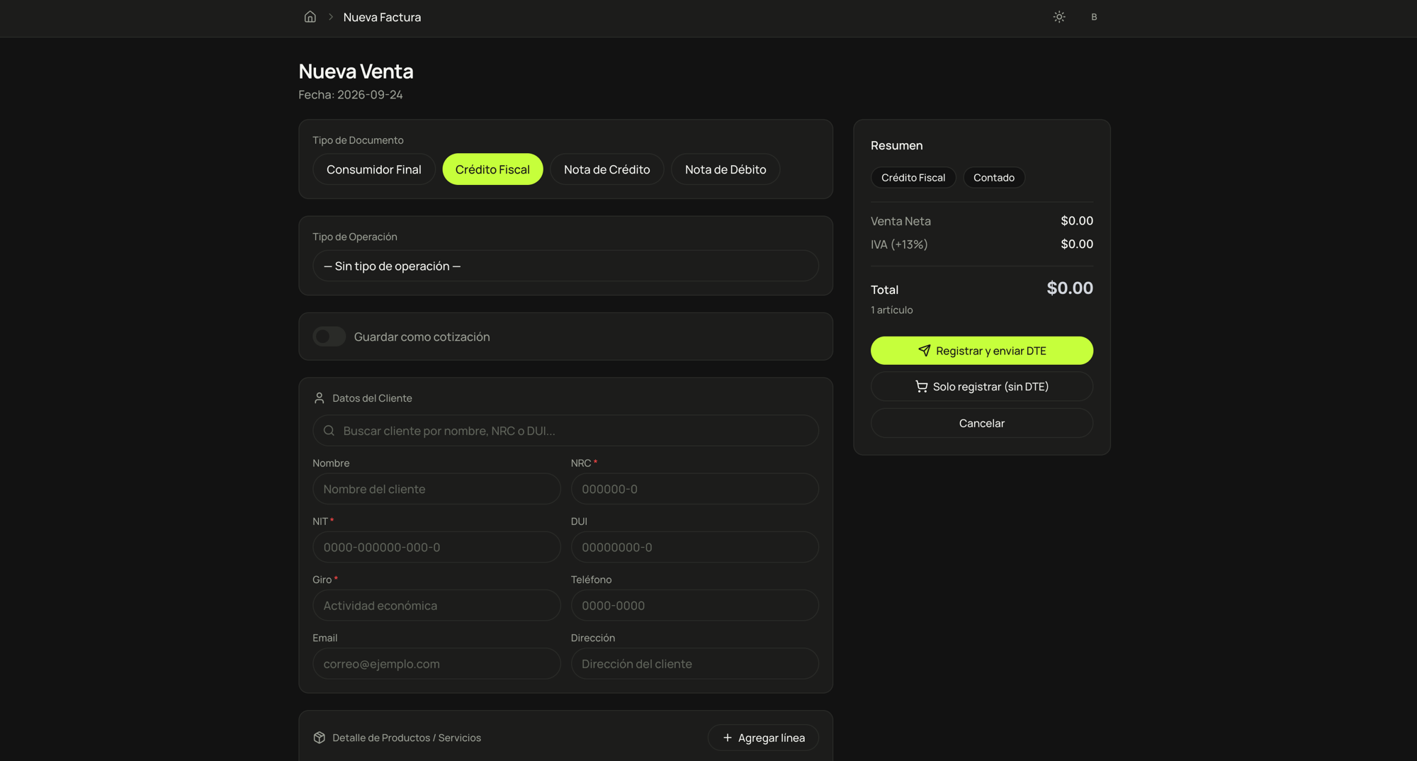
Task: Select Nota de Débito document type
Action: [726, 169]
